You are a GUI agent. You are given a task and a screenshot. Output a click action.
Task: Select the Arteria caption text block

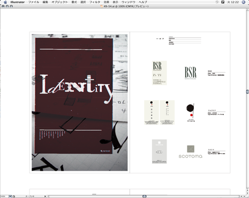pyautogui.click(x=216, y=113)
